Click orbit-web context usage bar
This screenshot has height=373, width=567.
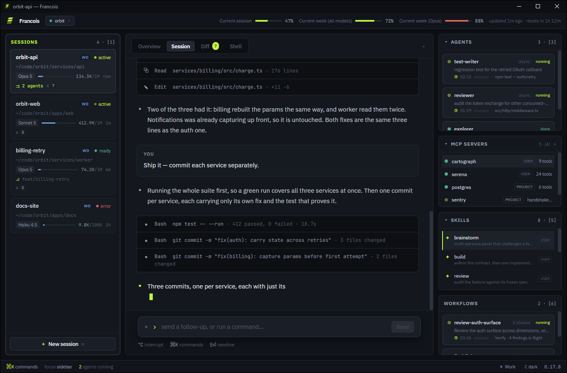(59, 123)
